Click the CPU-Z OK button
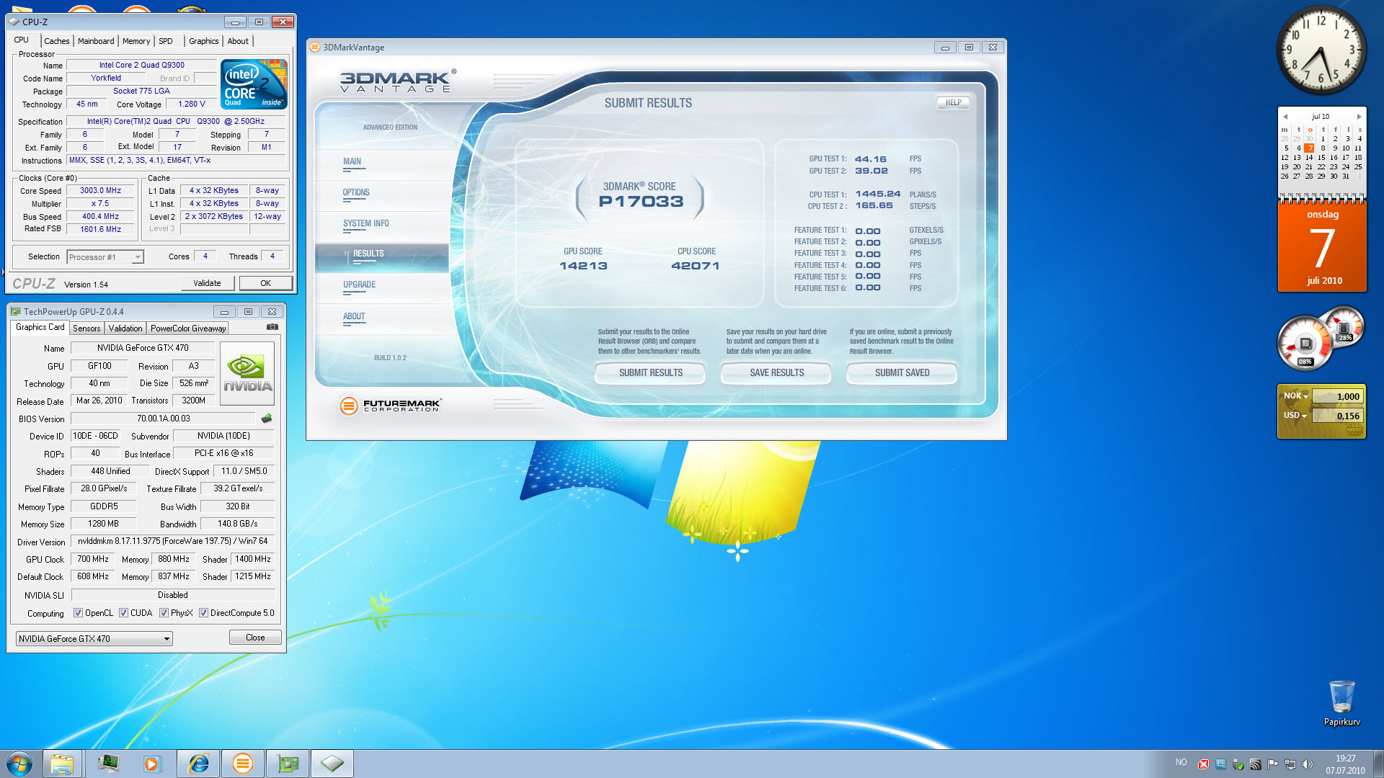 coord(266,283)
